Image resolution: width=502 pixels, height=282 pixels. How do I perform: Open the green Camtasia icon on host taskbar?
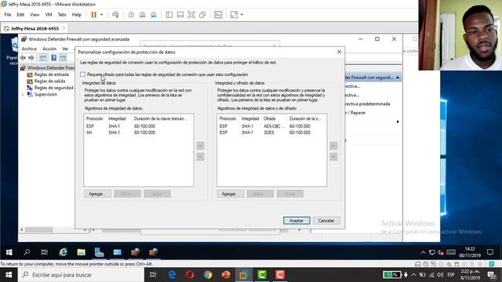262,275
